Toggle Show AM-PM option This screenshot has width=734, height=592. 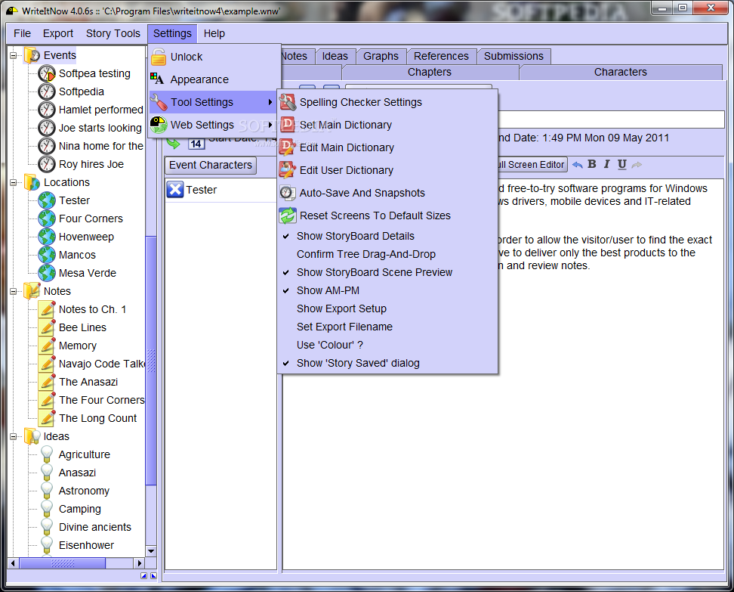pyautogui.click(x=387, y=290)
